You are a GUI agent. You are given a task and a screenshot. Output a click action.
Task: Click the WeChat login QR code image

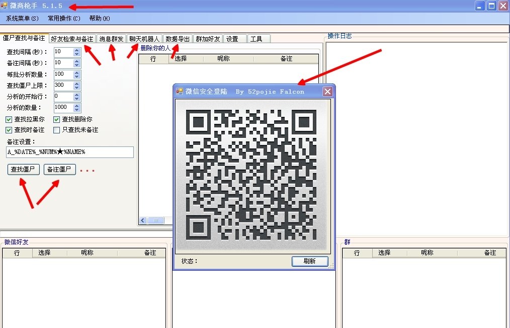251,175
